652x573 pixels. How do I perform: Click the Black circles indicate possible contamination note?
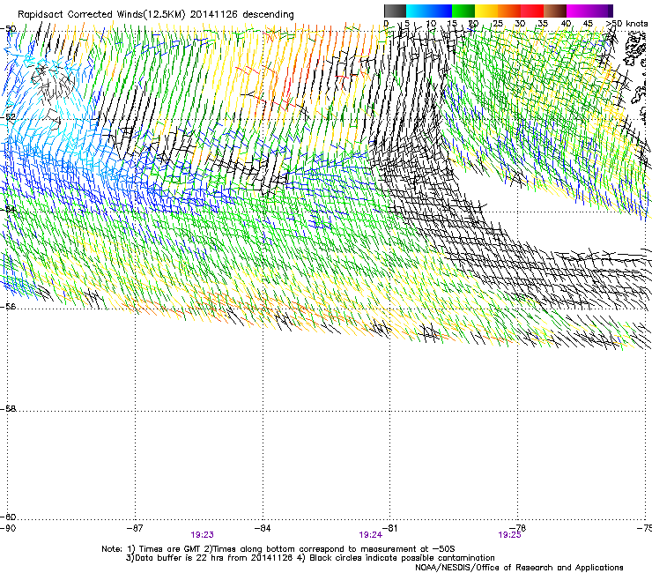pyautogui.click(x=395, y=558)
